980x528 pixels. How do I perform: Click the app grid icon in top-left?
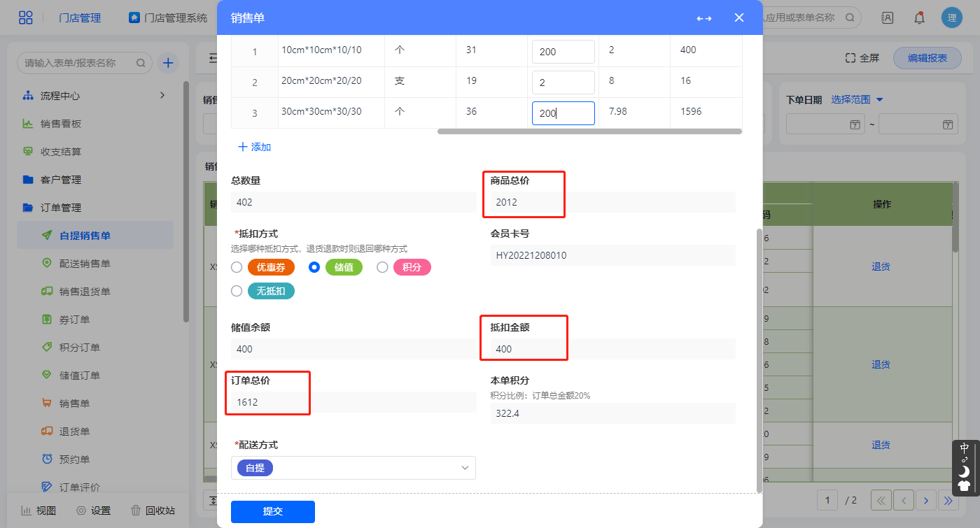click(26, 18)
